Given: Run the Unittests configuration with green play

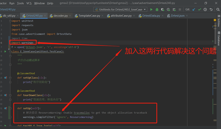Looking at the screenshot, I should [151, 9].
